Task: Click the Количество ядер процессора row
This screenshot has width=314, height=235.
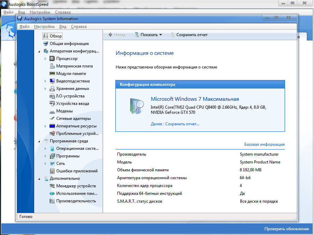Action: coord(200,186)
